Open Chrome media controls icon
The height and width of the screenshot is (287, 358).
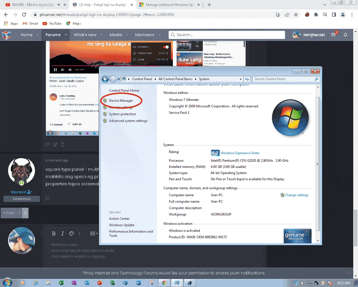[x=325, y=15]
